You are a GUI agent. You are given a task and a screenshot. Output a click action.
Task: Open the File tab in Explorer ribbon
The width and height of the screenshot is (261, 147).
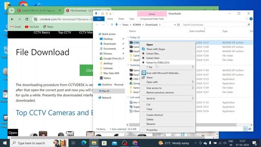99,19
